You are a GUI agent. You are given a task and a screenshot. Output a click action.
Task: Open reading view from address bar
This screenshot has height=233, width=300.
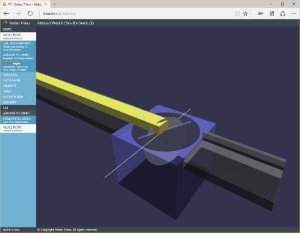237,14
